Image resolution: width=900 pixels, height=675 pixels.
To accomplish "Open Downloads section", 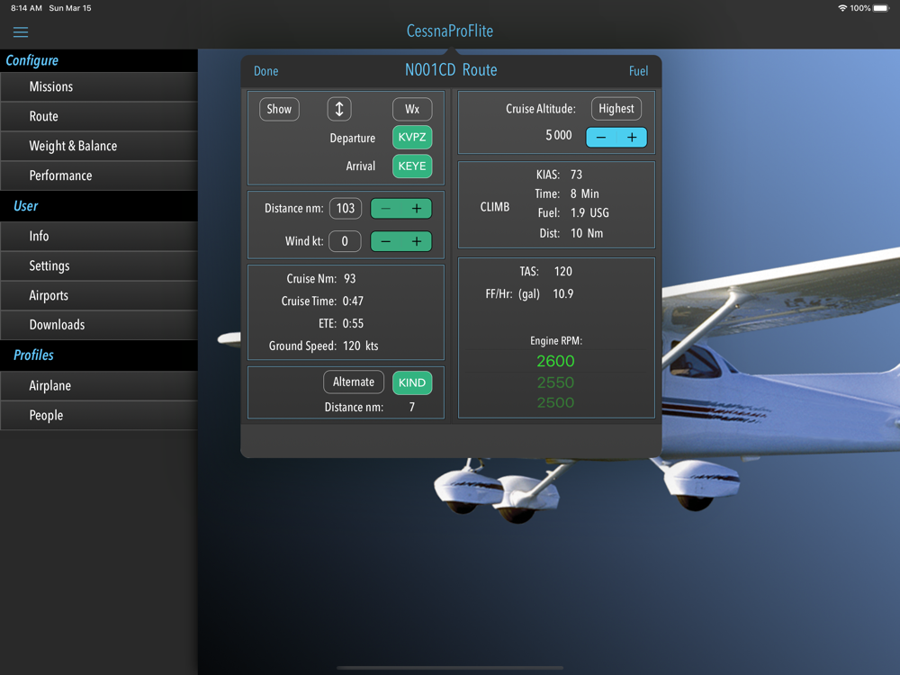I will [99, 325].
